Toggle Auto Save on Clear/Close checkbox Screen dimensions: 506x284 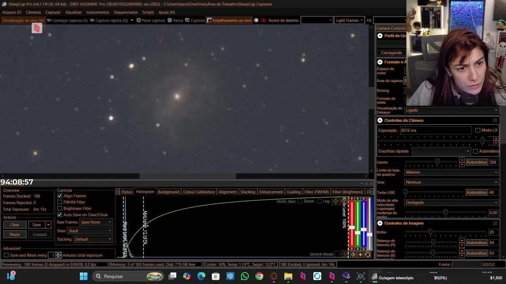(x=60, y=215)
